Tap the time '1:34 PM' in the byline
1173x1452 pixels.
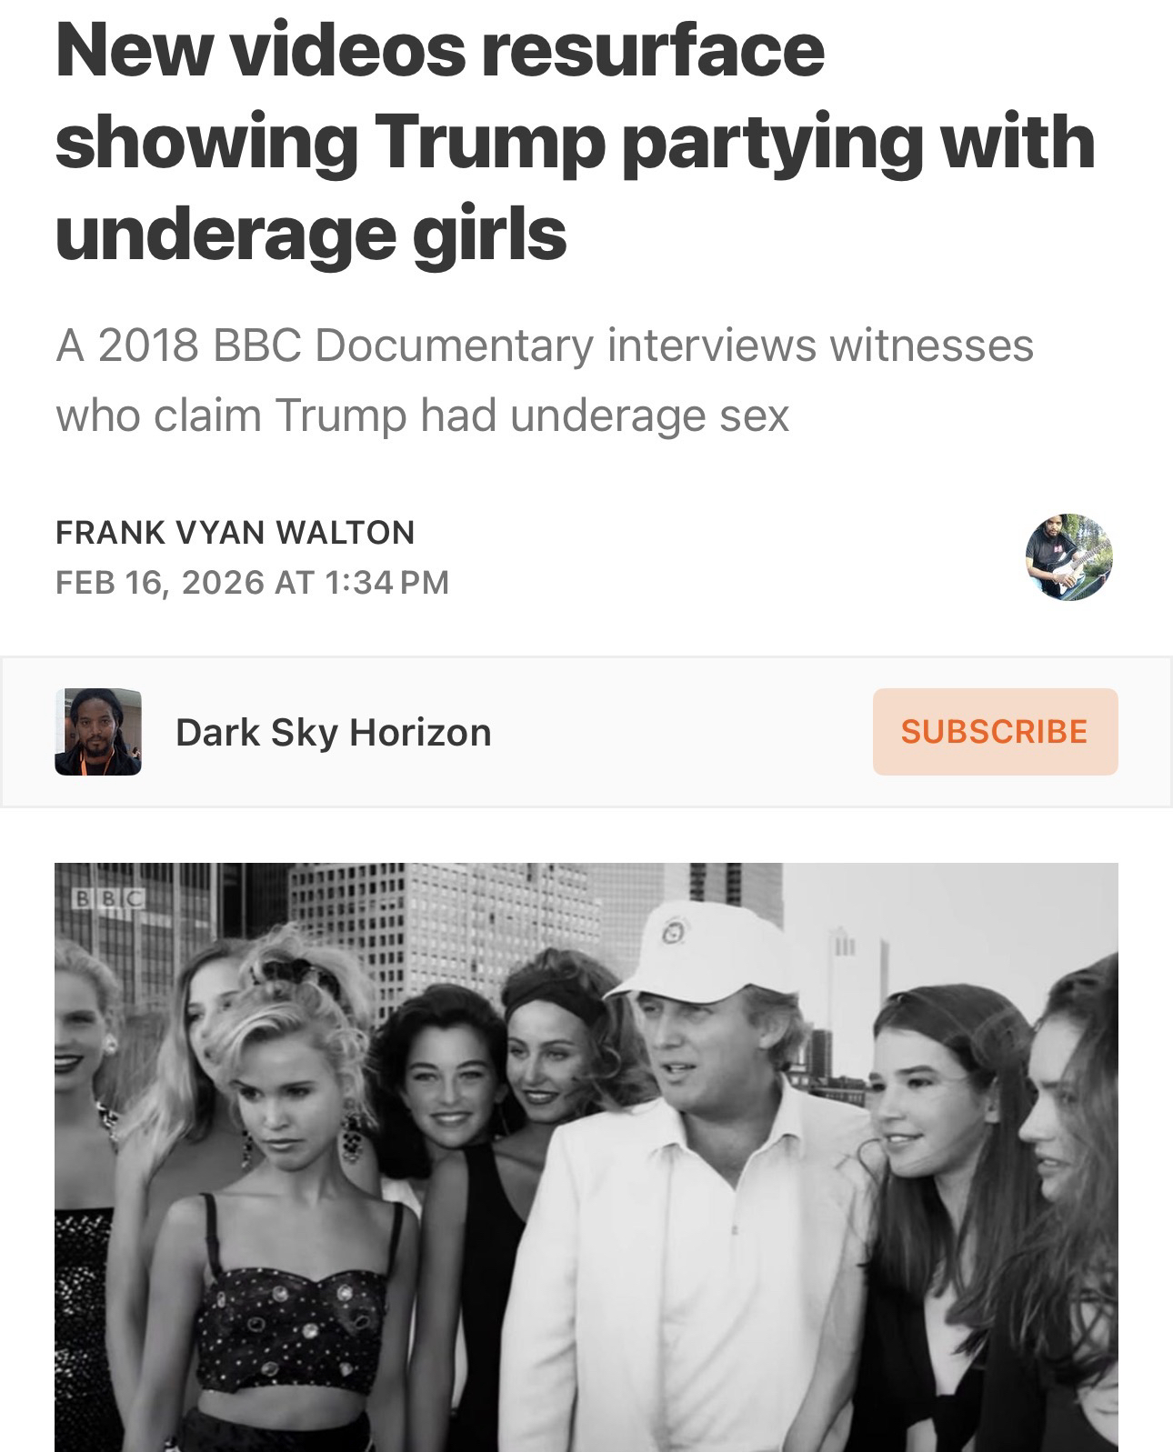pyautogui.click(x=386, y=582)
